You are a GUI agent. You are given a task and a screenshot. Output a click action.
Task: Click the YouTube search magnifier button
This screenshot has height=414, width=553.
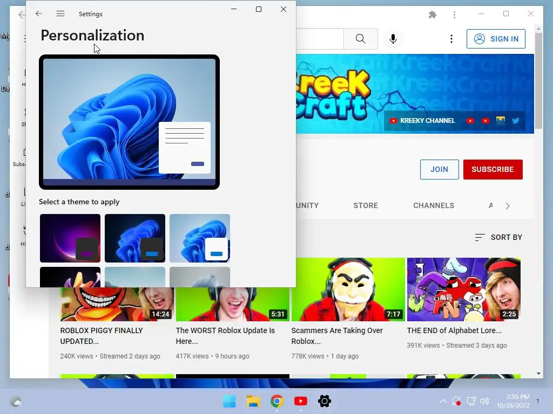point(360,39)
